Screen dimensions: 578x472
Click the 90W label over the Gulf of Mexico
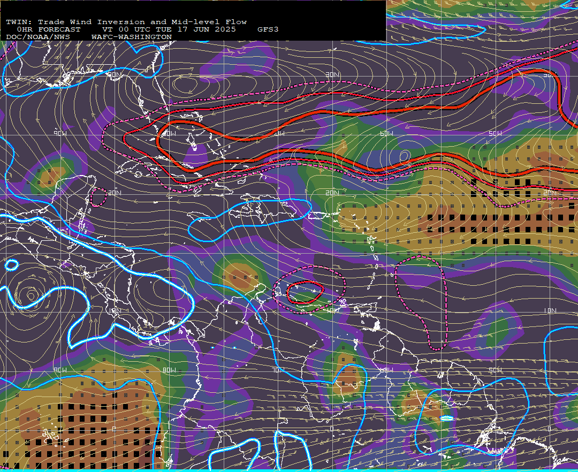click(x=60, y=134)
